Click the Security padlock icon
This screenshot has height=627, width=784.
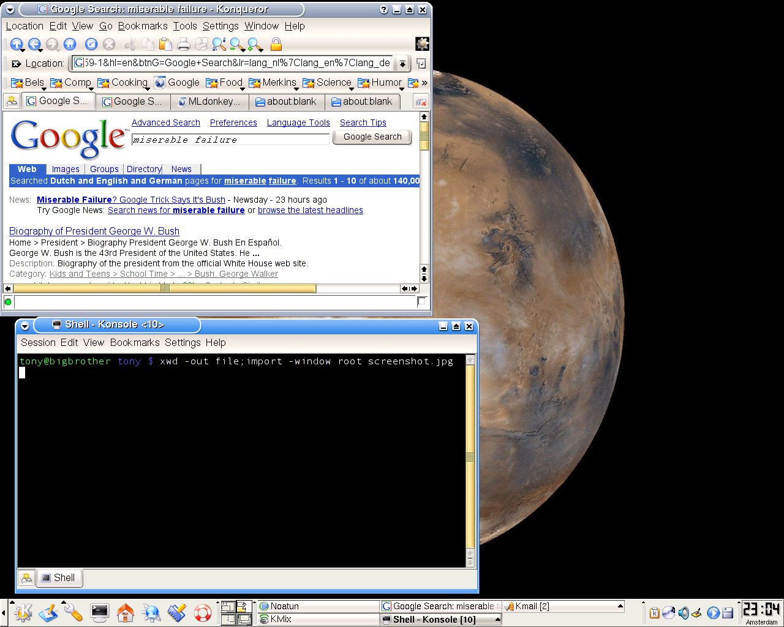(276, 44)
